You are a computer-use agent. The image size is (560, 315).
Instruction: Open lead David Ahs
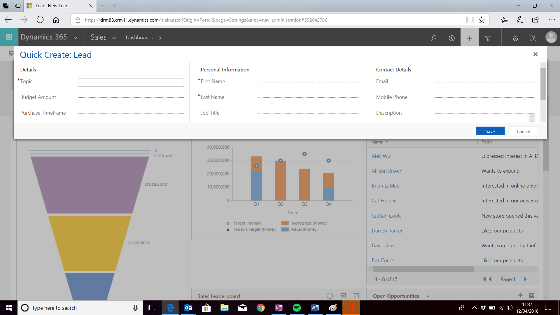tap(383, 246)
